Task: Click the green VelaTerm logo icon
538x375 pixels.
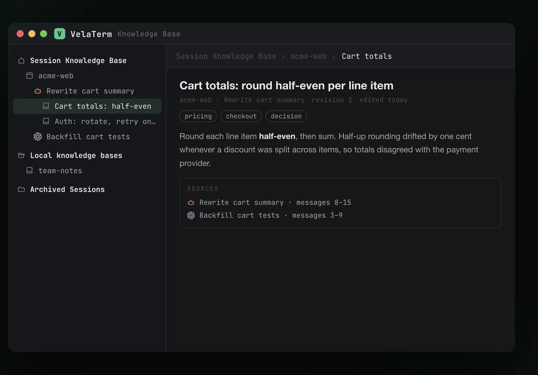Action: tap(60, 34)
